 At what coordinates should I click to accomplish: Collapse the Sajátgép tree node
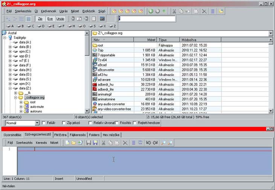click(x=5, y=38)
